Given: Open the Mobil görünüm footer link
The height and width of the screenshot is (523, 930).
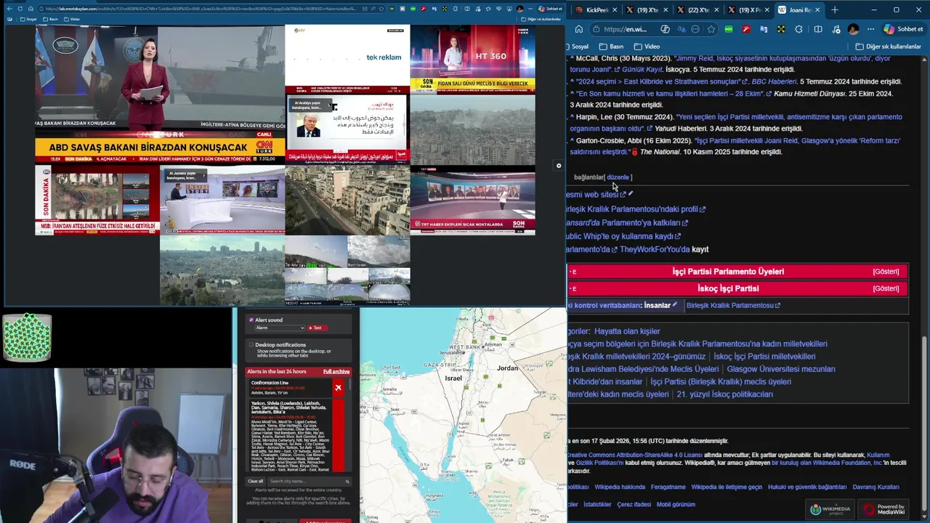Looking at the screenshot, I should point(676,504).
